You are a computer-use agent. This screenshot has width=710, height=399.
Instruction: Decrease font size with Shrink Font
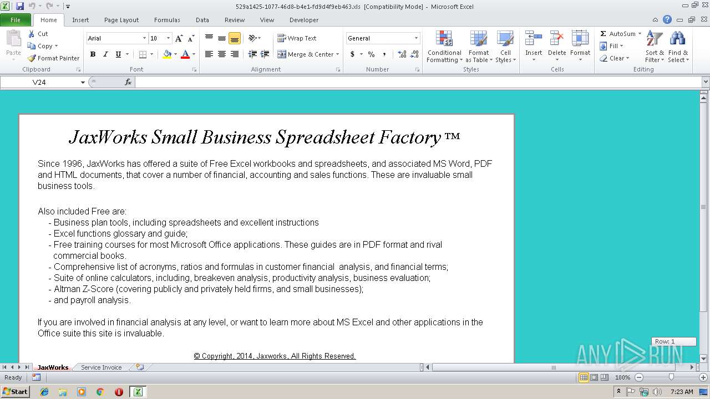point(191,38)
